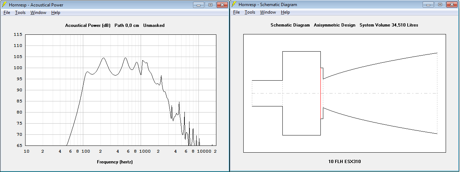Click the 90 value on dB axis

(x=19, y=90)
